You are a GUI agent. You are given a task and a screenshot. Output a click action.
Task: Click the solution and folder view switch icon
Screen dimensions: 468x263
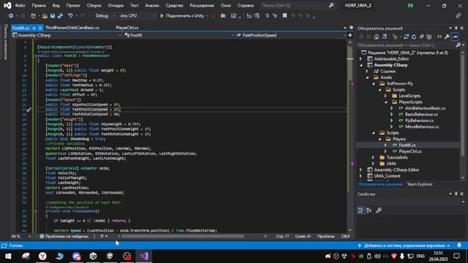coord(384,37)
